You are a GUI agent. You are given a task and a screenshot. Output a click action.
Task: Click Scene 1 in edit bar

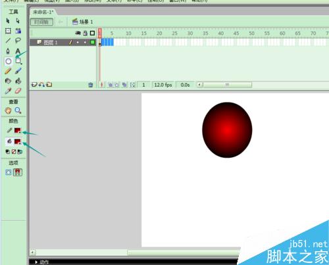pos(83,22)
